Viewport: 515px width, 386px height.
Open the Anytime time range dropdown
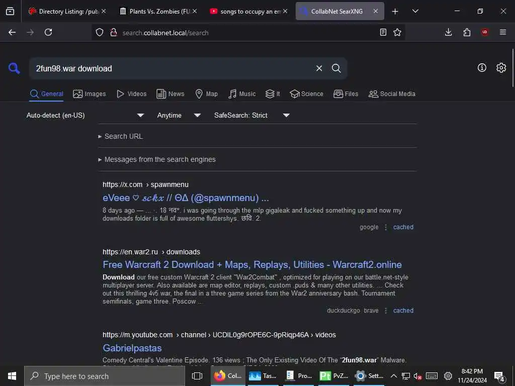click(x=179, y=115)
